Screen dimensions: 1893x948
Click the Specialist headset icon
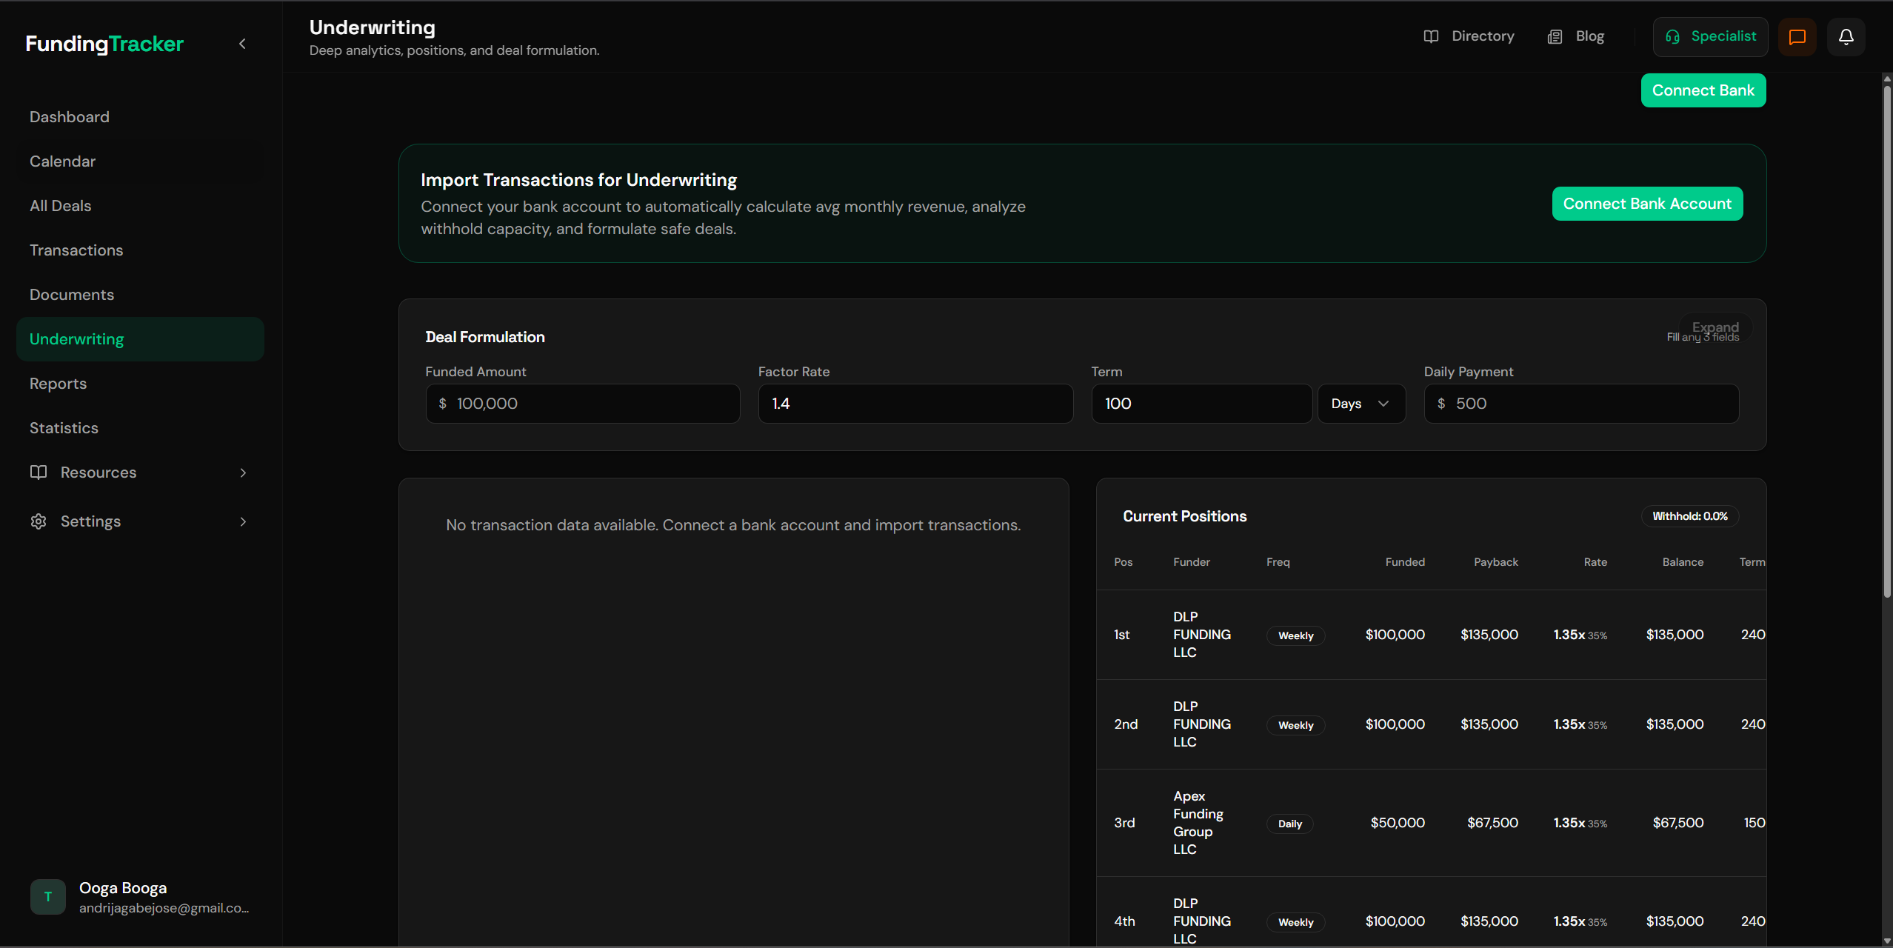(x=1672, y=36)
